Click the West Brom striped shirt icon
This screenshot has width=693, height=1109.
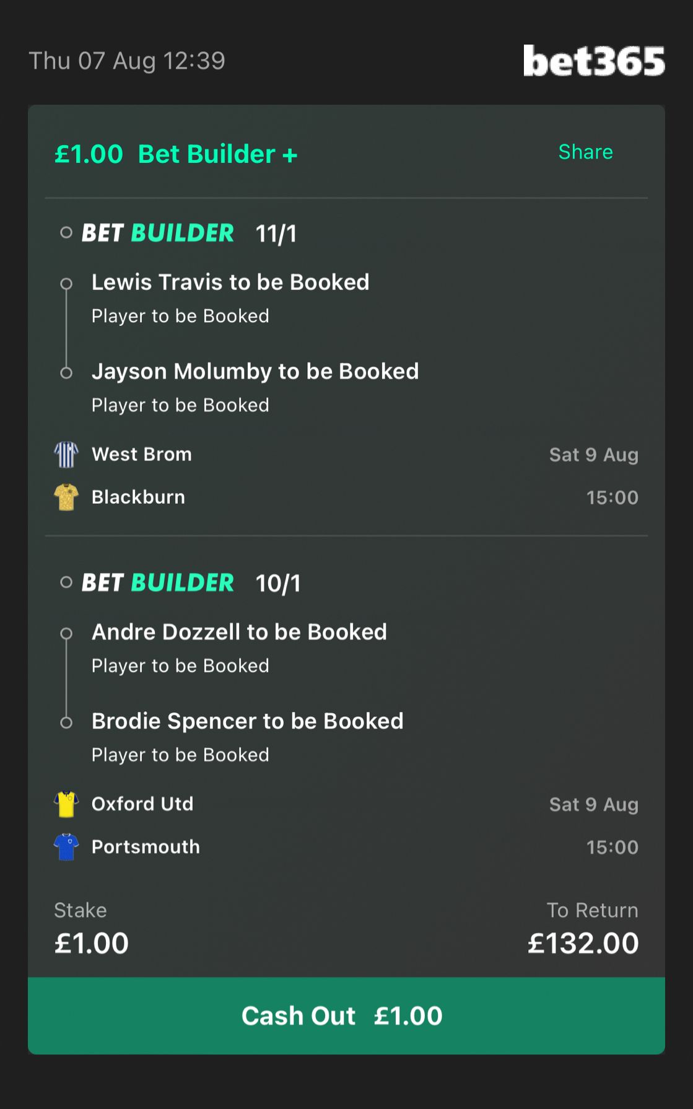[x=66, y=454]
